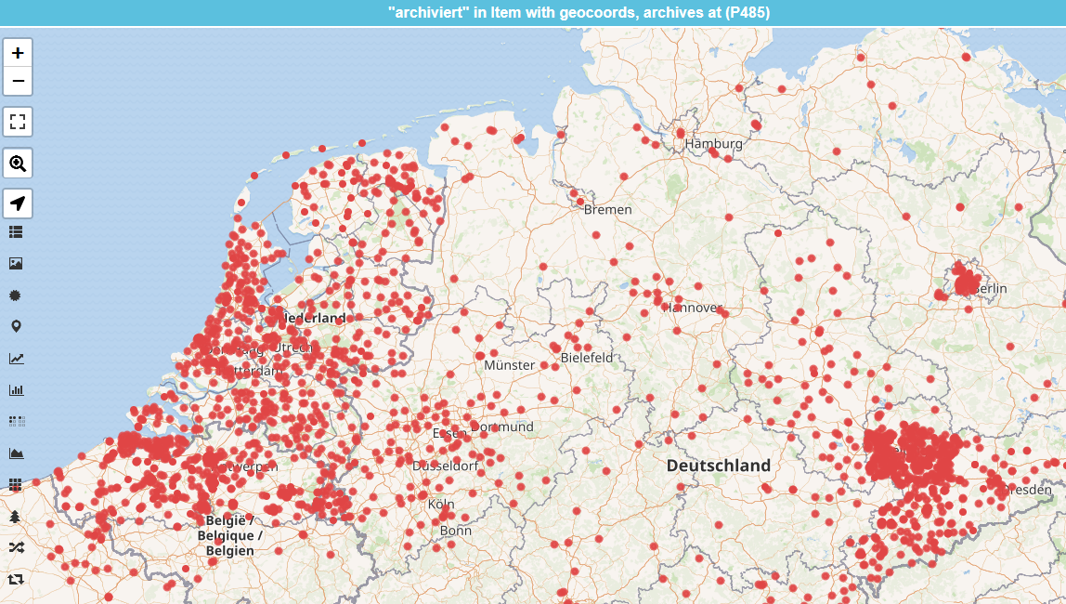This screenshot has height=604, width=1066.
Task: Click the Bonn city label
Action: click(456, 531)
